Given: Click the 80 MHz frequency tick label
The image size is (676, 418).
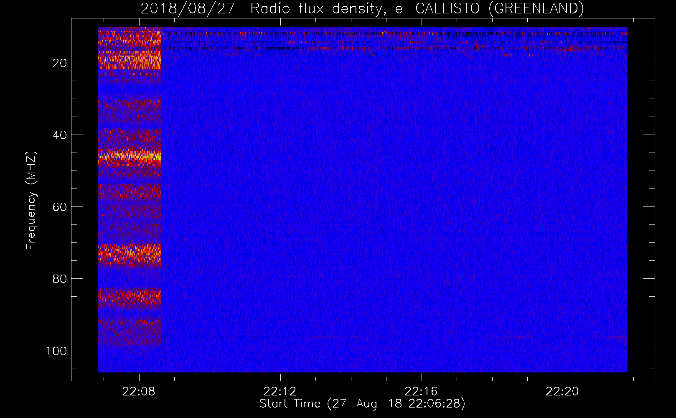Looking at the screenshot, I should coord(60,279).
